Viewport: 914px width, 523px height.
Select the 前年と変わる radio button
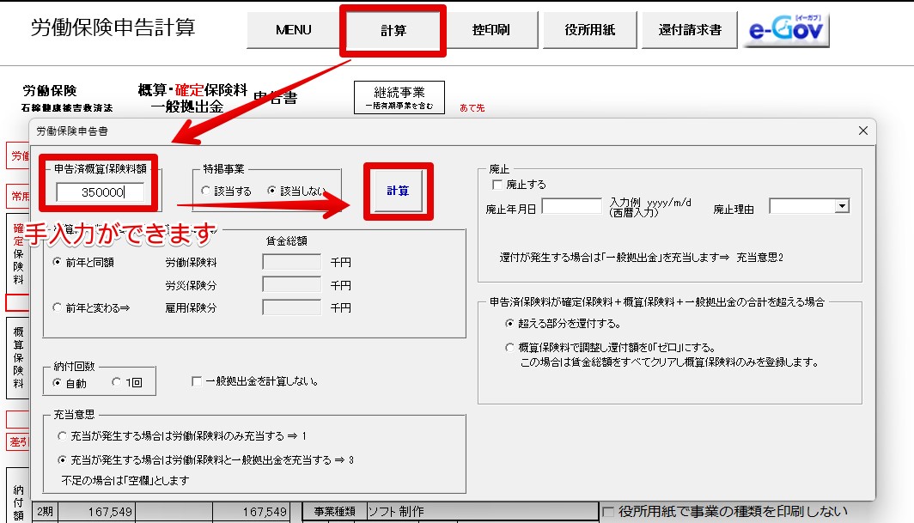57,307
